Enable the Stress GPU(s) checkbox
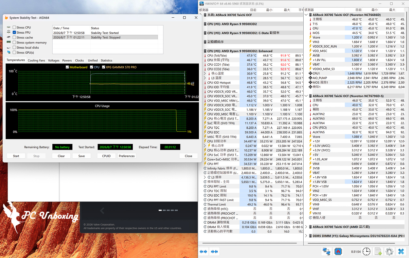Screen dimensions: 409x258 14,52
